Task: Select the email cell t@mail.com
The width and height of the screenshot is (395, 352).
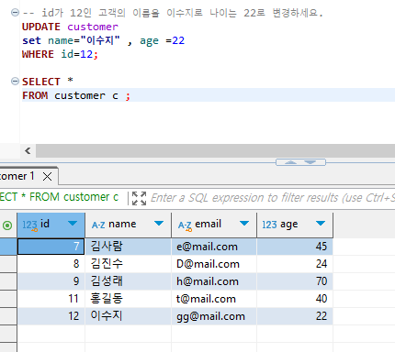Action: [214, 299]
